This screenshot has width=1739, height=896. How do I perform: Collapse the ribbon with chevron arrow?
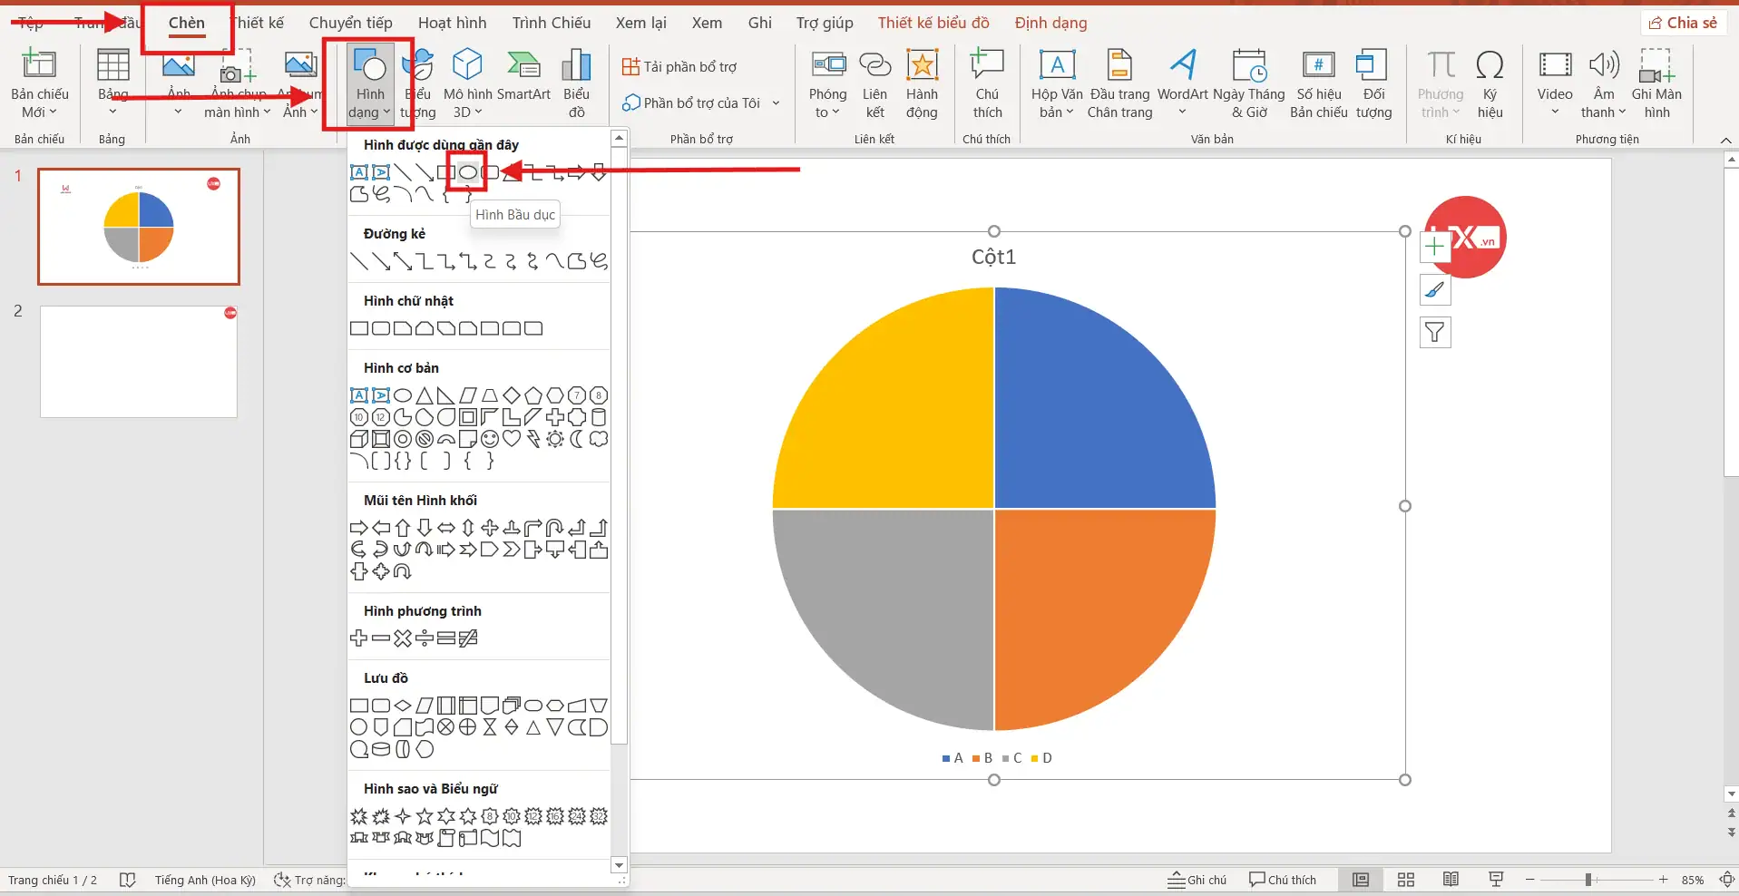point(1725,140)
